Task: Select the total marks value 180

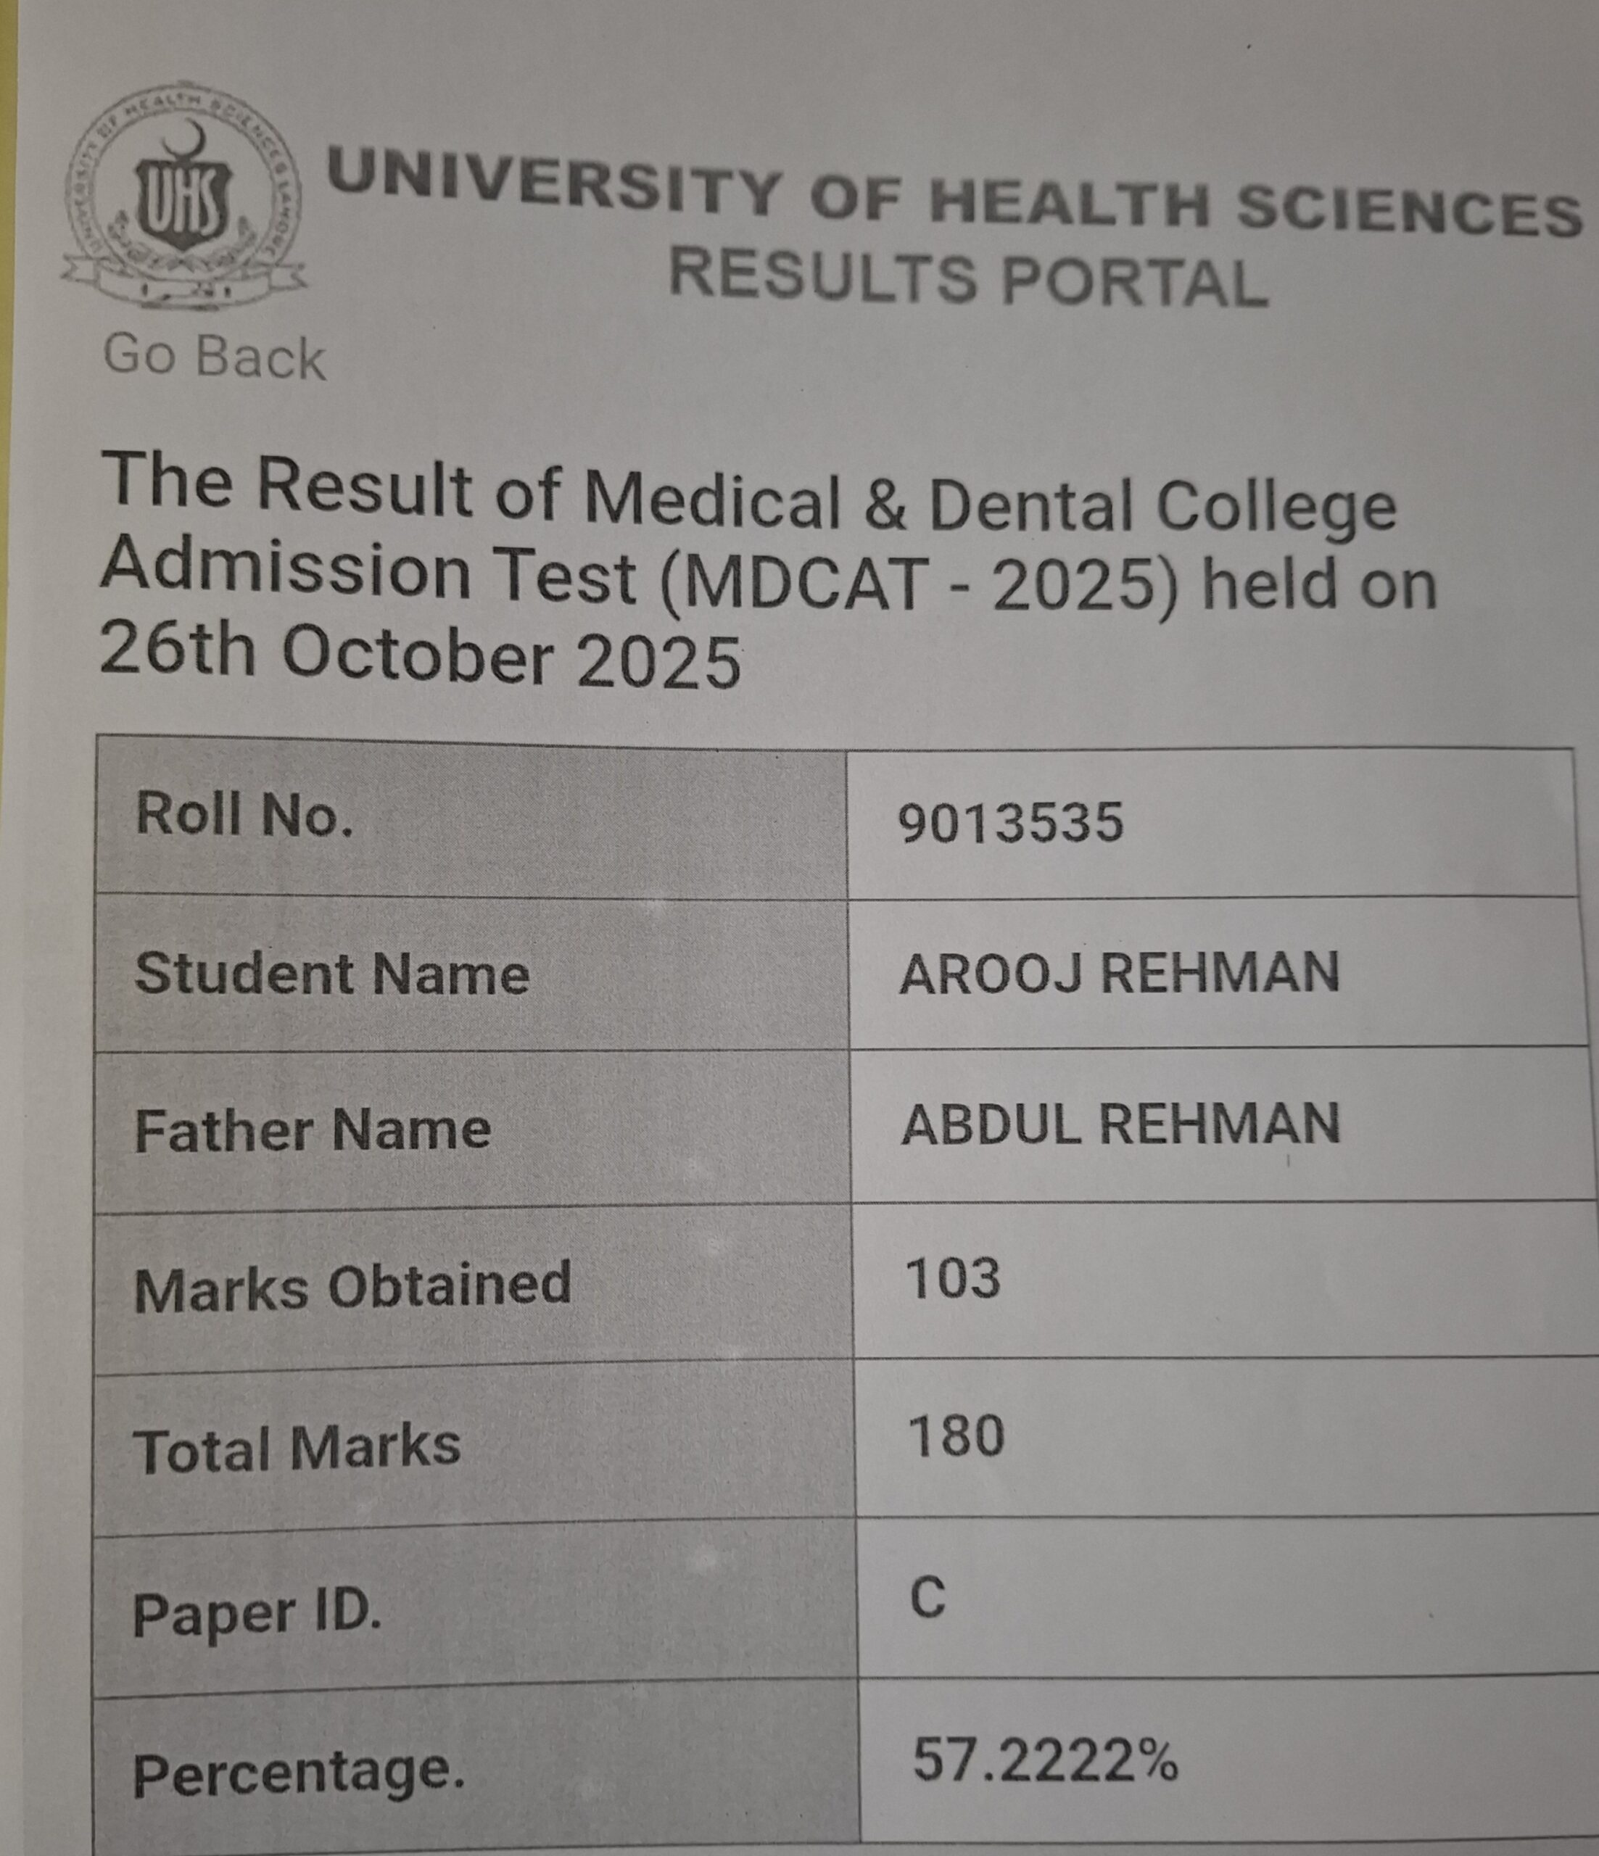Action: (955, 1438)
